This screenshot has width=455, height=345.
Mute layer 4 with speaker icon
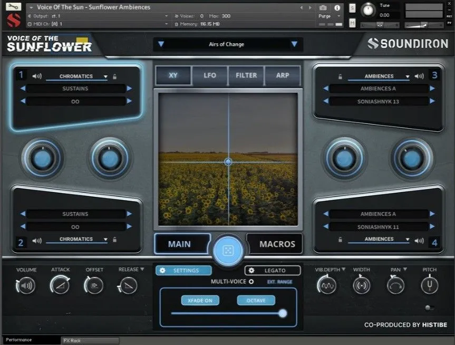click(x=419, y=241)
